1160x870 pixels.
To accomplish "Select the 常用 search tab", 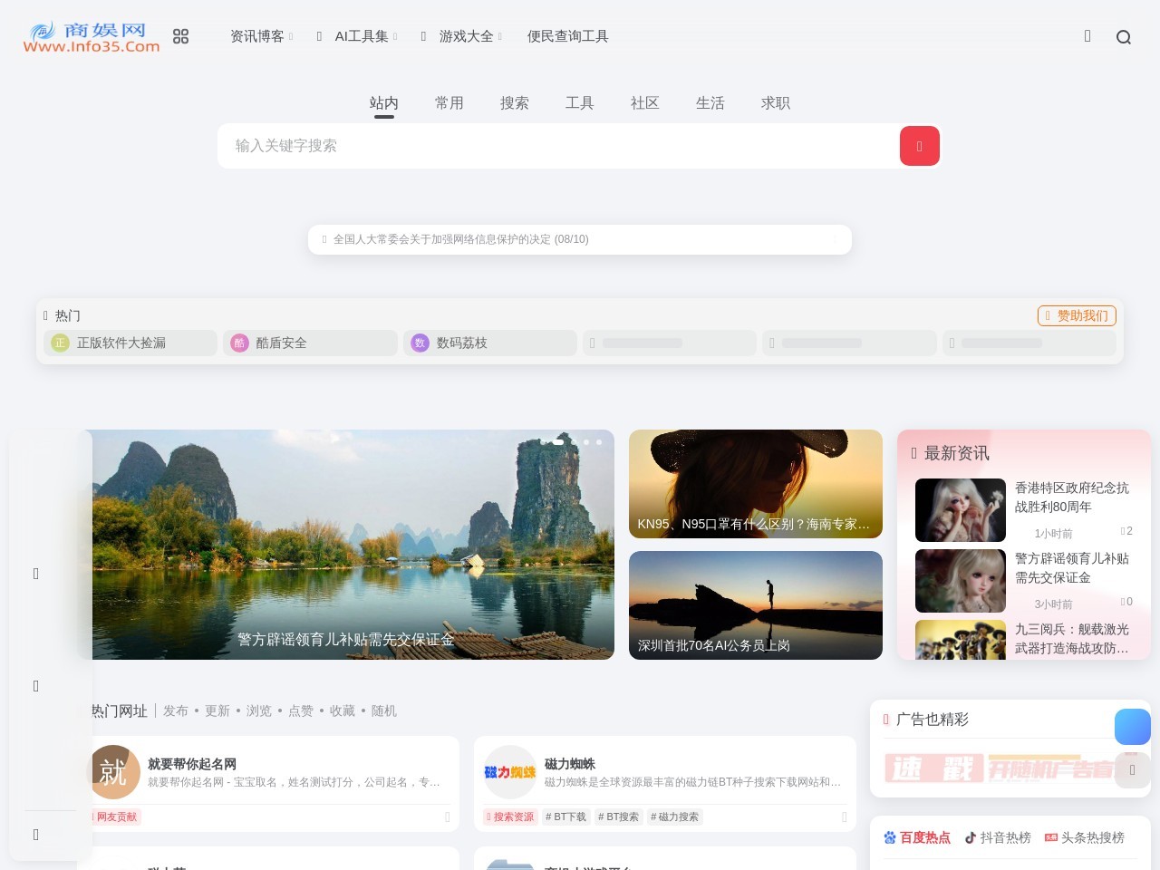I will tap(449, 103).
